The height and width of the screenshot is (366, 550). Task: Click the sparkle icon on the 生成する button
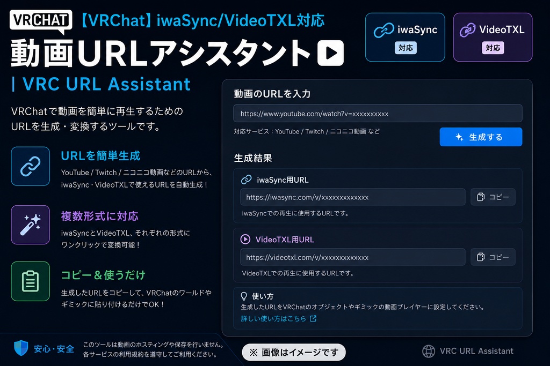(460, 137)
